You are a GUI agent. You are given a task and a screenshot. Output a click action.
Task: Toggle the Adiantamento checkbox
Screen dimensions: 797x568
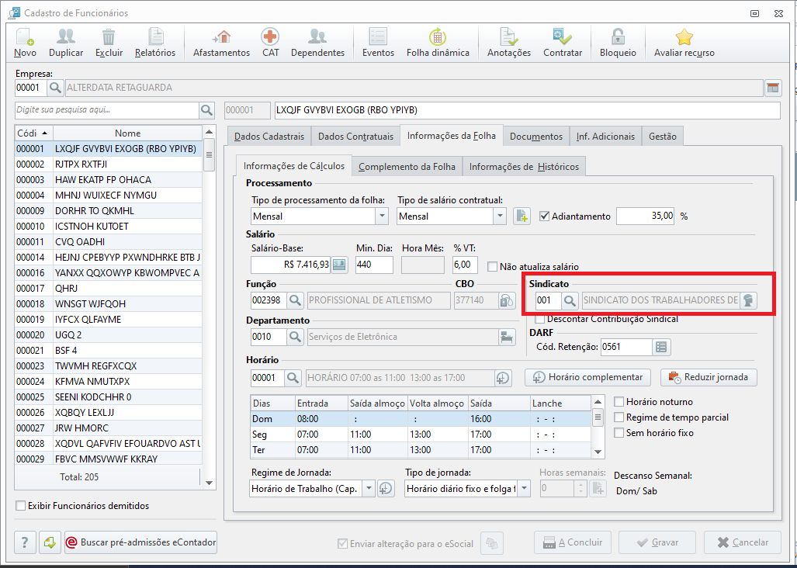(545, 216)
